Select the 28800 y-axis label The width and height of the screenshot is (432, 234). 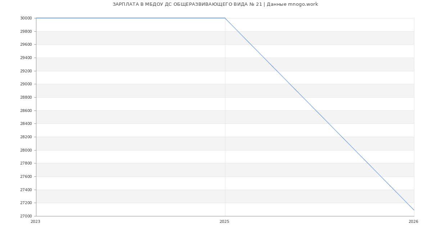tap(26, 98)
